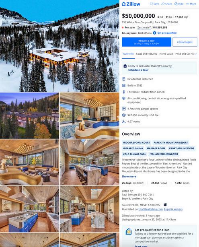Image resolution: width=199 pixels, height=247 pixels.
Task: Switch to Facts and features tab
Action: [146, 54]
